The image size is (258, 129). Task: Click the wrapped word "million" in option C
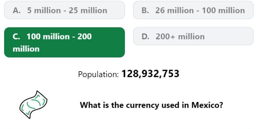26,49
